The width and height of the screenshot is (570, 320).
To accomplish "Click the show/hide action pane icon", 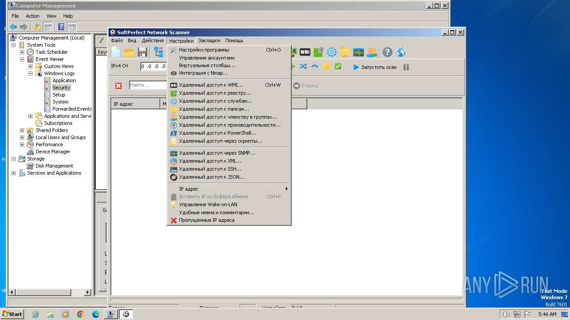I will [72, 27].
